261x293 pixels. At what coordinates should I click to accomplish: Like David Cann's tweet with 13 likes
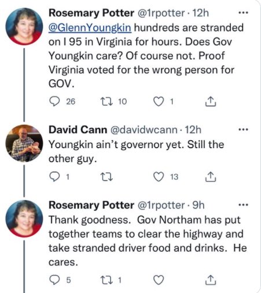point(159,177)
